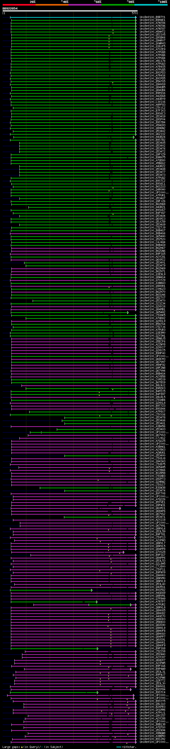Click the label UniRef100_B9MZK3
Viewport: 170px width, 749px height.
pyautogui.click(x=152, y=388)
